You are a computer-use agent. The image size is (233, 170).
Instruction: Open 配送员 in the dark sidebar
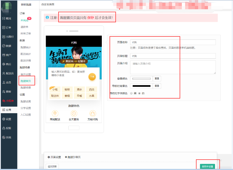pos(8,73)
